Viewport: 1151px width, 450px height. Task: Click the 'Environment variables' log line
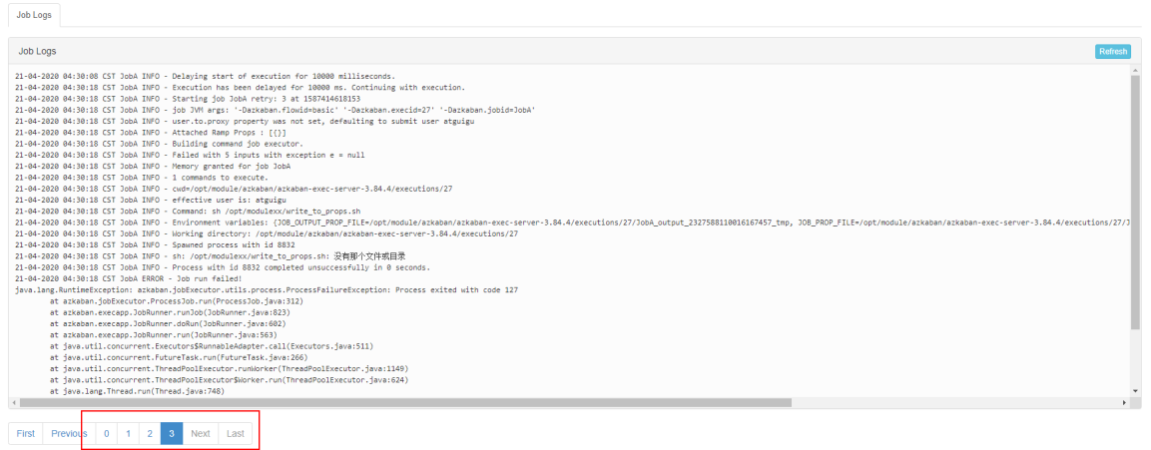[x=571, y=223]
